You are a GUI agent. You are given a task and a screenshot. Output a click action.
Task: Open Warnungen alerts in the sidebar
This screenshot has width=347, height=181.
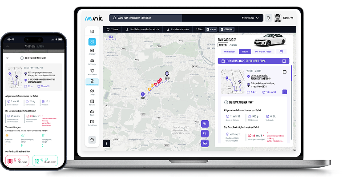(x=92, y=71)
